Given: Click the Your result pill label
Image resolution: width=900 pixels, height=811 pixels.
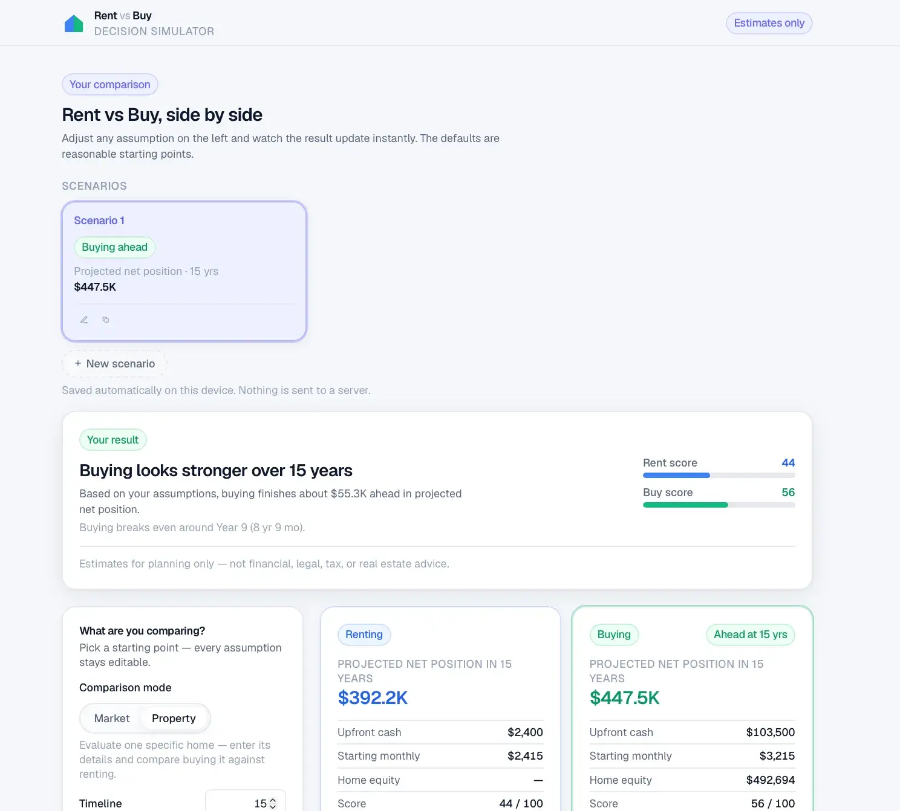Looking at the screenshot, I should (x=113, y=440).
